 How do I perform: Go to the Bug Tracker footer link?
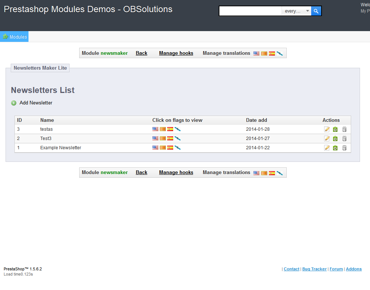point(314,269)
